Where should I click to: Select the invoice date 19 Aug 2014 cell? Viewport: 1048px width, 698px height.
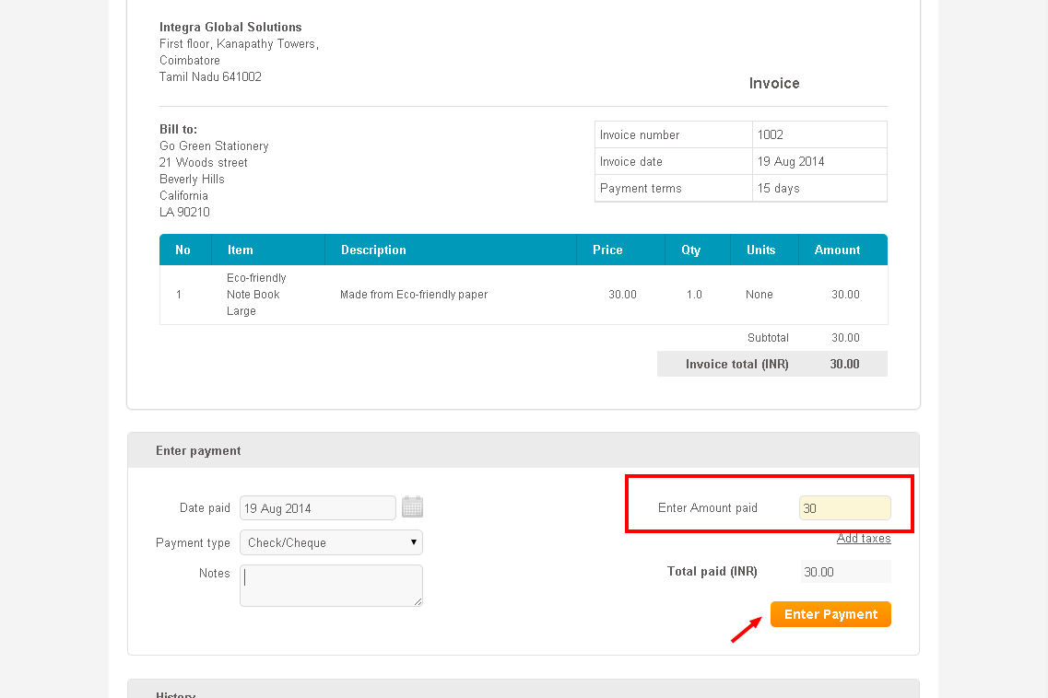tap(819, 162)
